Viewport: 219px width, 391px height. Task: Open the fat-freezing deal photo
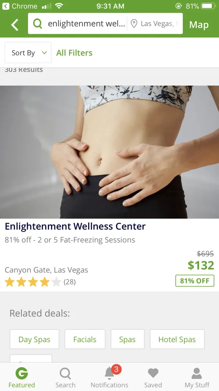tap(109, 152)
